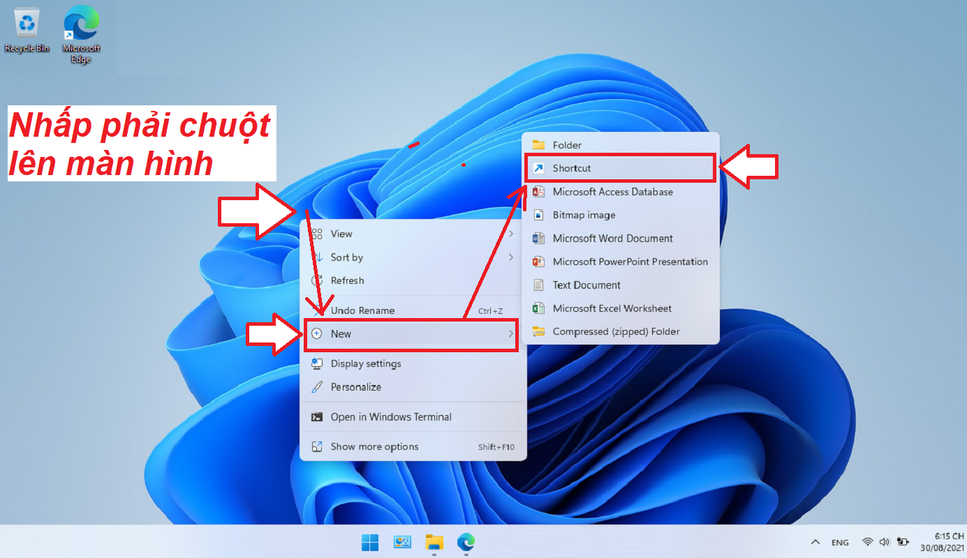Select Text Document from the submenu
This screenshot has width=967, height=558.
point(621,285)
